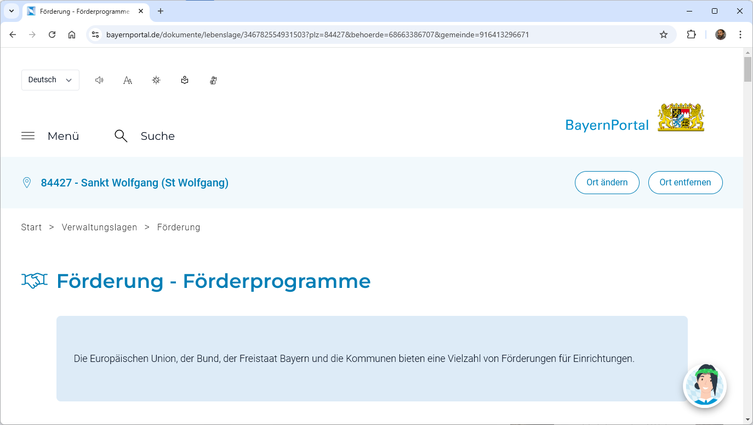Image resolution: width=753 pixels, height=425 pixels.
Task: Open the hamburger Menü
Action: [x=50, y=136]
